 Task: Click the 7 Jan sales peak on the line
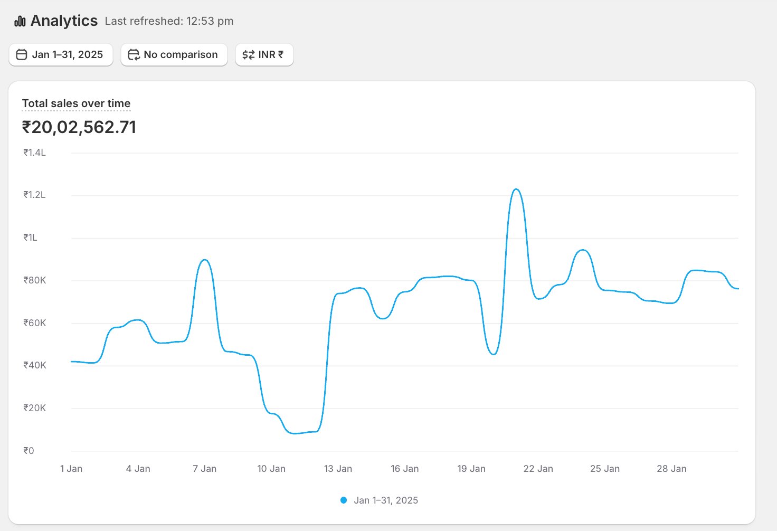[x=205, y=260]
